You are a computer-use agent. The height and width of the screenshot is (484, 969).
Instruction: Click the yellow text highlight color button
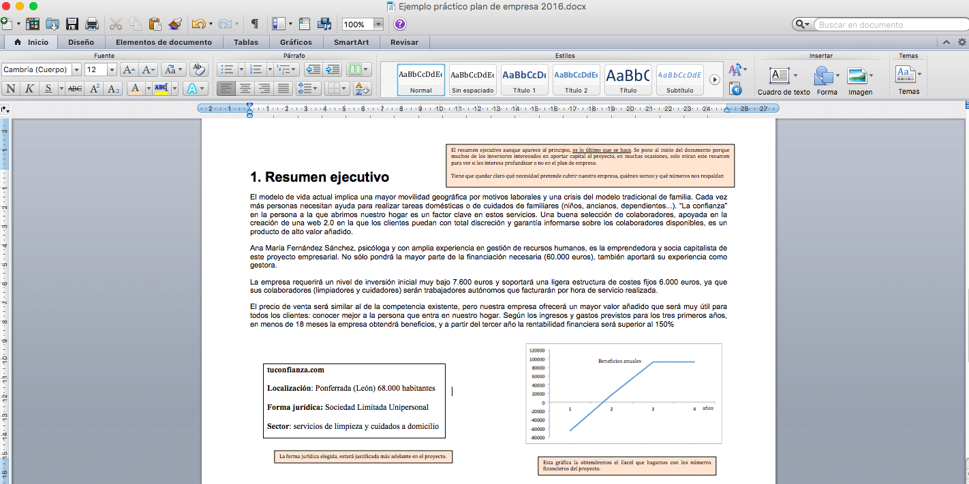click(x=161, y=88)
